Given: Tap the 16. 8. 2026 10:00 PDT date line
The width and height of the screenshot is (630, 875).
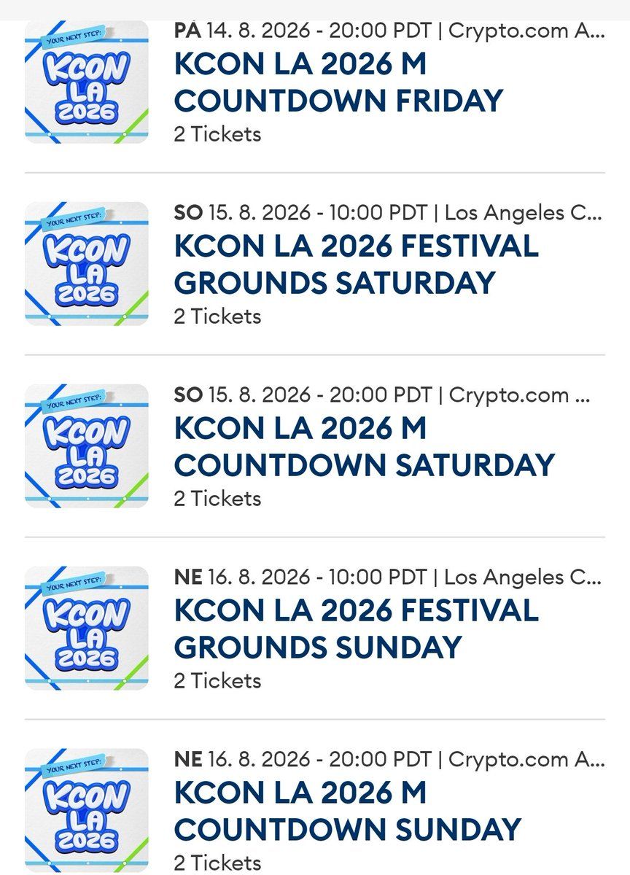Looking at the screenshot, I should point(389,577).
